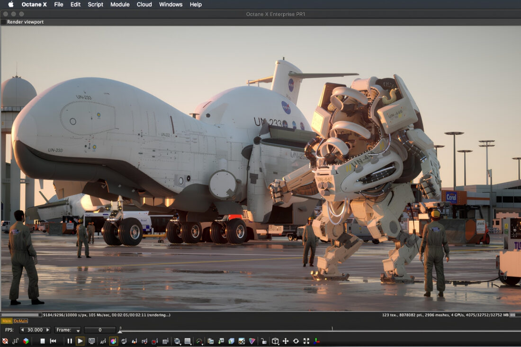
Task: Open the Octane X application menu
Action: [x=34, y=4]
